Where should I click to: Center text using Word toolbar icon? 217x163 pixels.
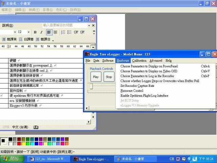click(x=55, y=32)
